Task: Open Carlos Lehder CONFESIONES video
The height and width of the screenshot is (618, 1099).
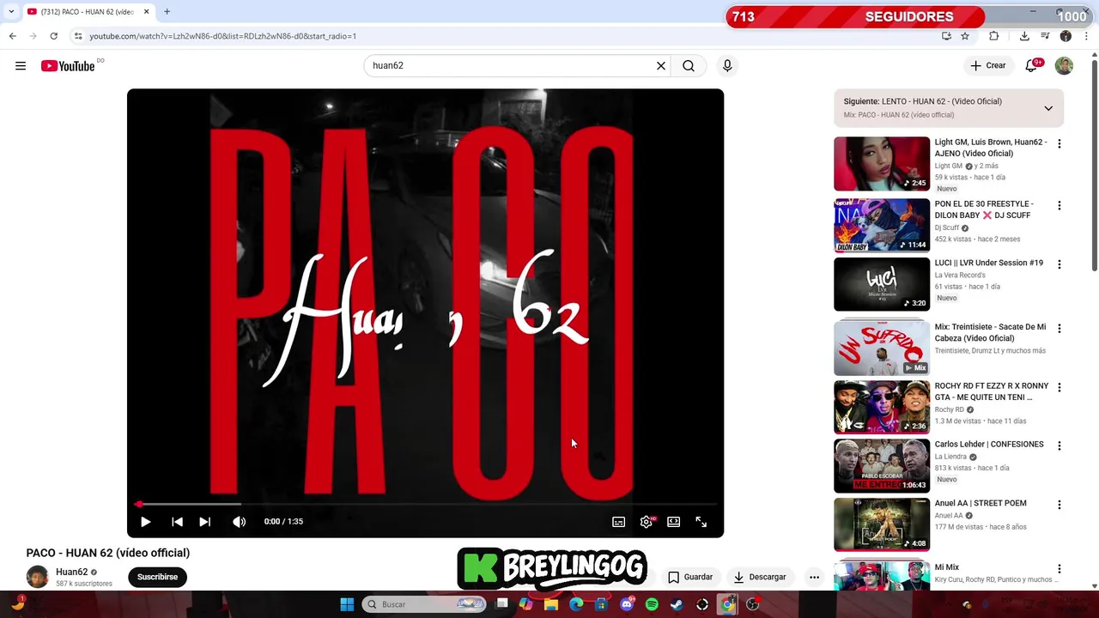Action: [x=989, y=445]
